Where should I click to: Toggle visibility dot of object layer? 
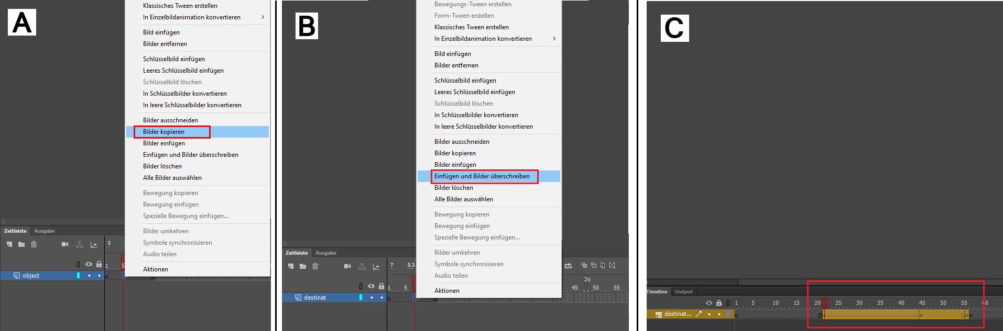[89, 276]
